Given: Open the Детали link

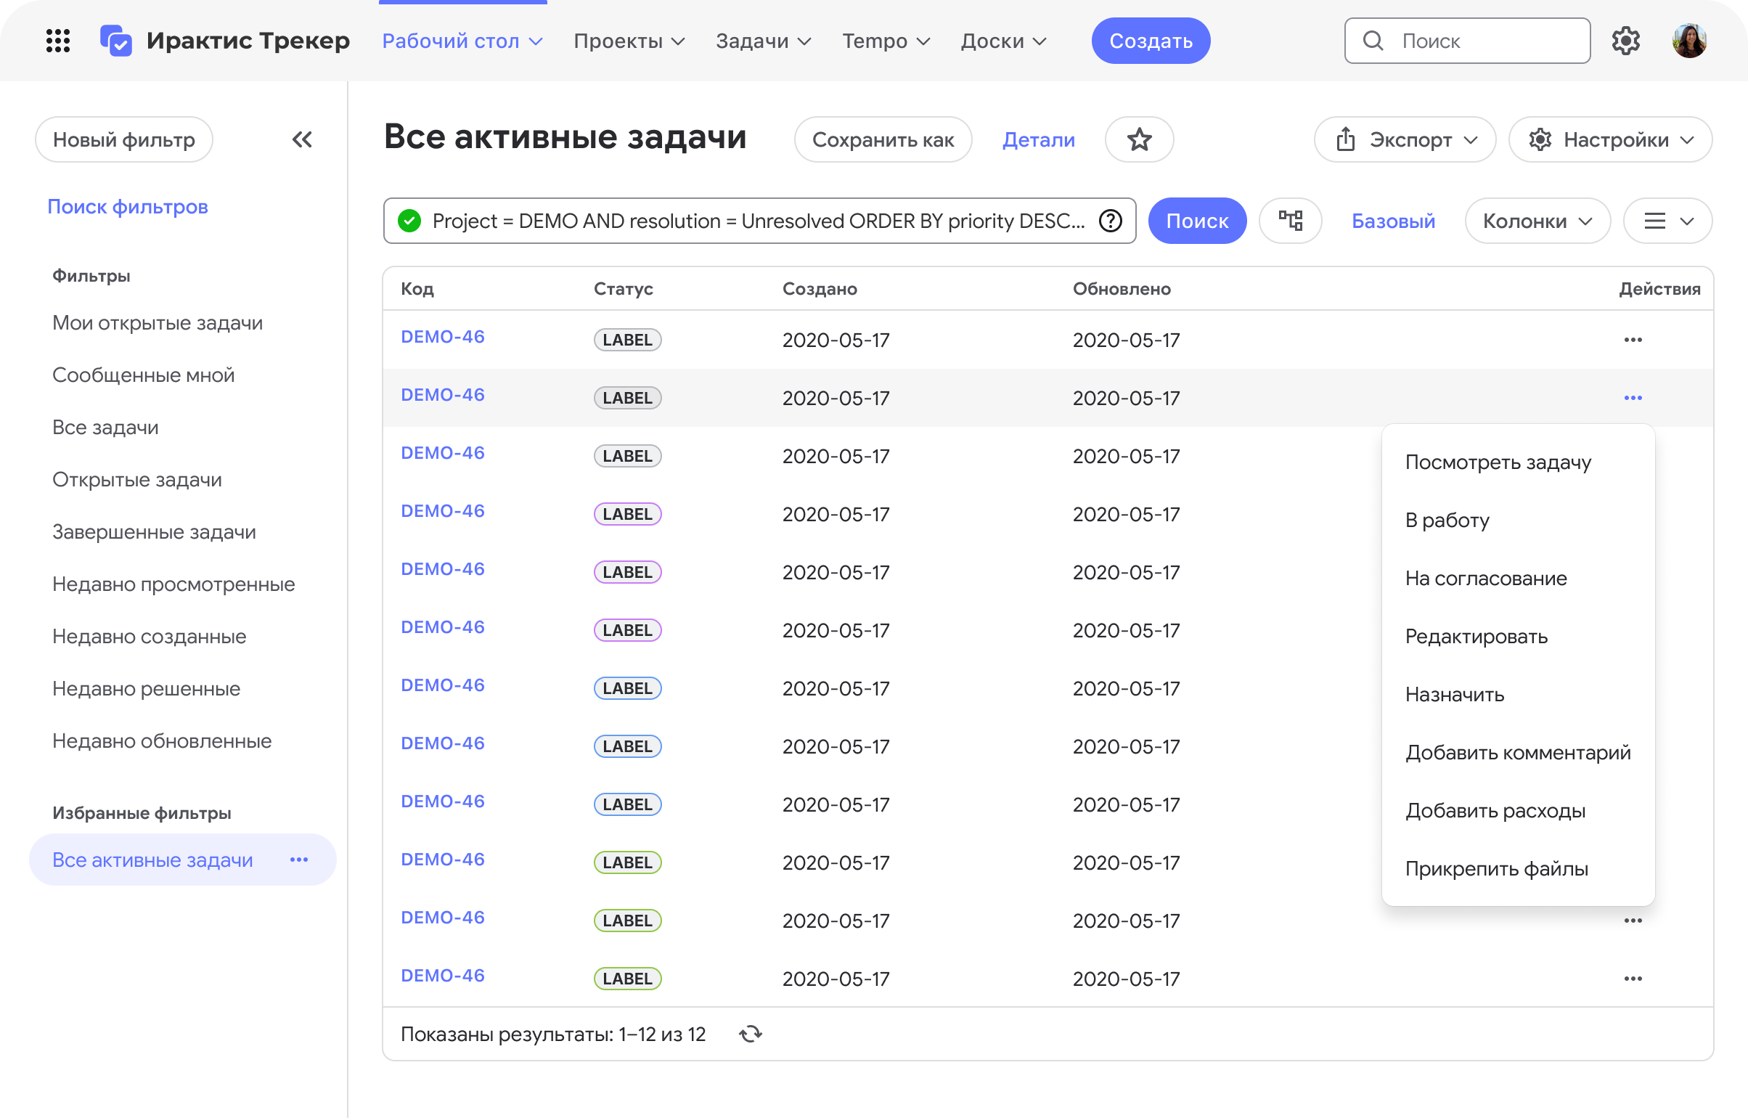Looking at the screenshot, I should pos(1039,139).
